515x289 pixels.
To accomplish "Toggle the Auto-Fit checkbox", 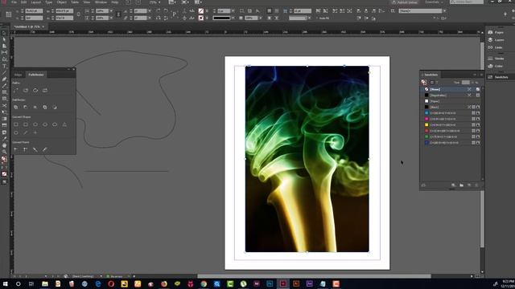I will click(x=318, y=18).
